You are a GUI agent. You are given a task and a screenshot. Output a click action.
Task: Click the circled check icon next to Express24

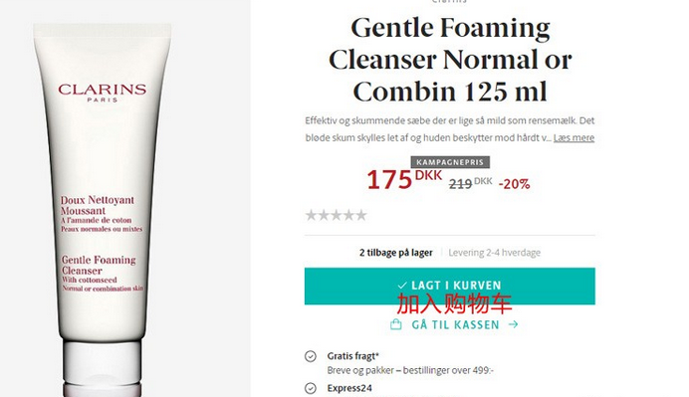tap(311, 388)
